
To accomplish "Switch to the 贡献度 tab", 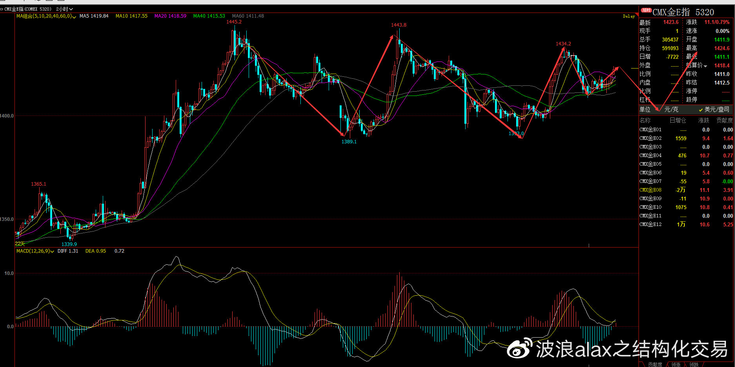I will 655,364.
